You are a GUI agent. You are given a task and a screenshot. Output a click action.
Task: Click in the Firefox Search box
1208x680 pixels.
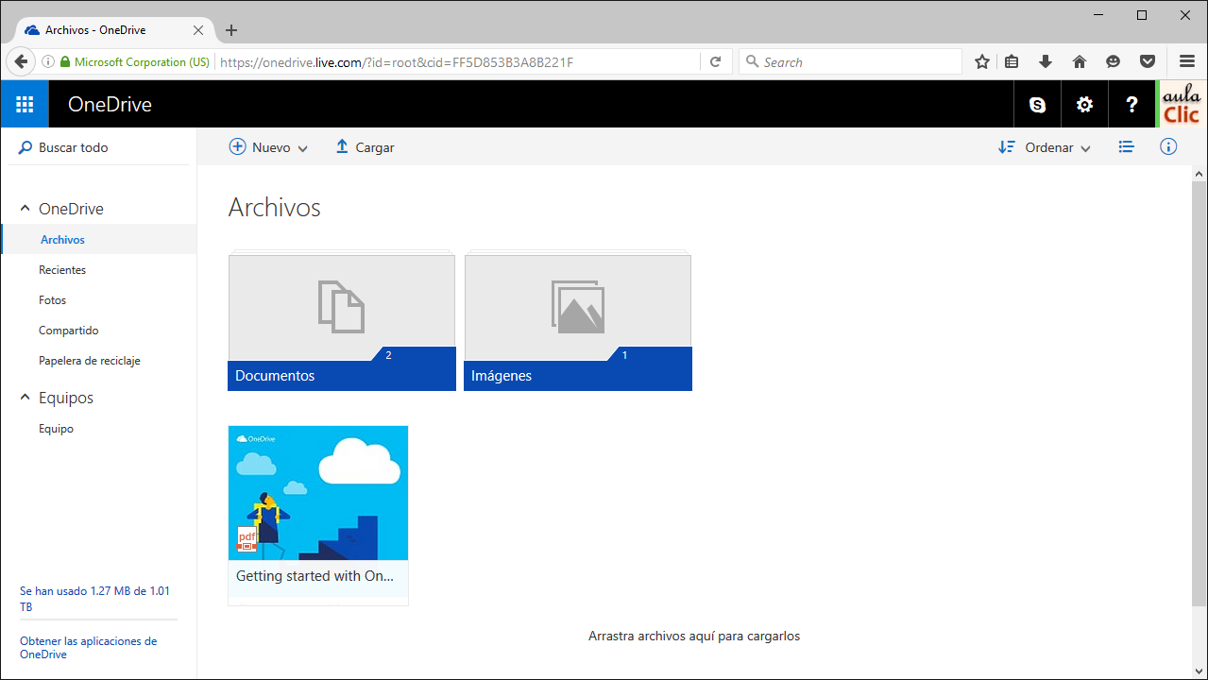click(850, 62)
